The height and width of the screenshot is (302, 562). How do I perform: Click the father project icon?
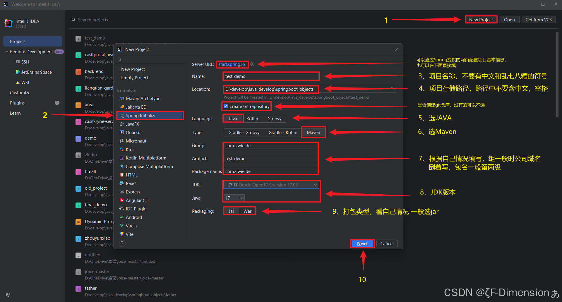78,289
